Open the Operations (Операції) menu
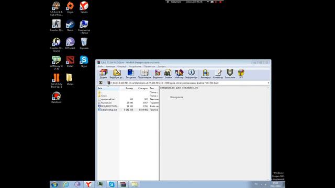The image size is (335, 188). point(122,66)
